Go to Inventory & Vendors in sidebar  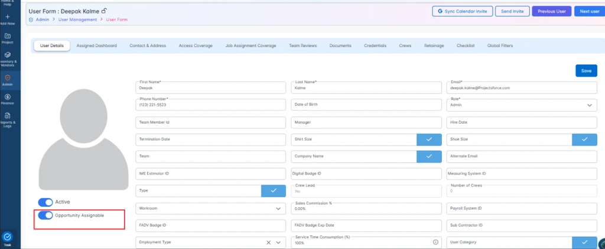click(x=7, y=58)
